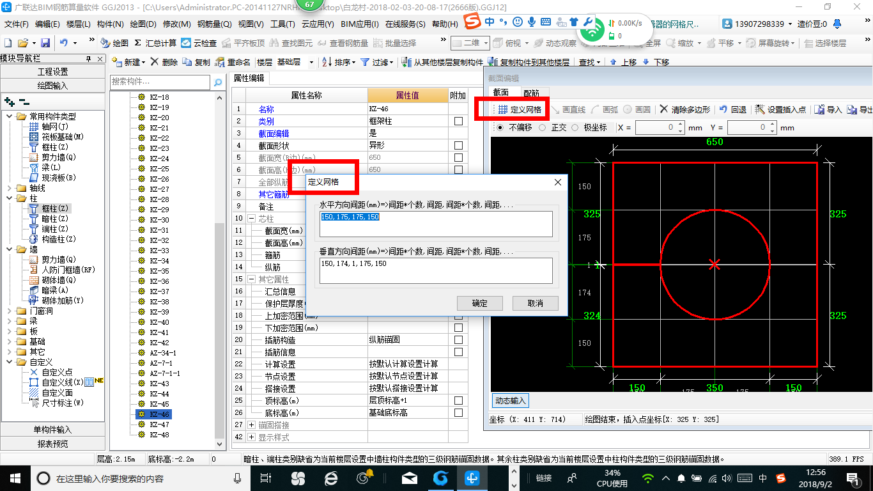Toggle 附加 checkbox for 顶标高 row
Viewport: 873px width, 491px height.
(x=458, y=400)
